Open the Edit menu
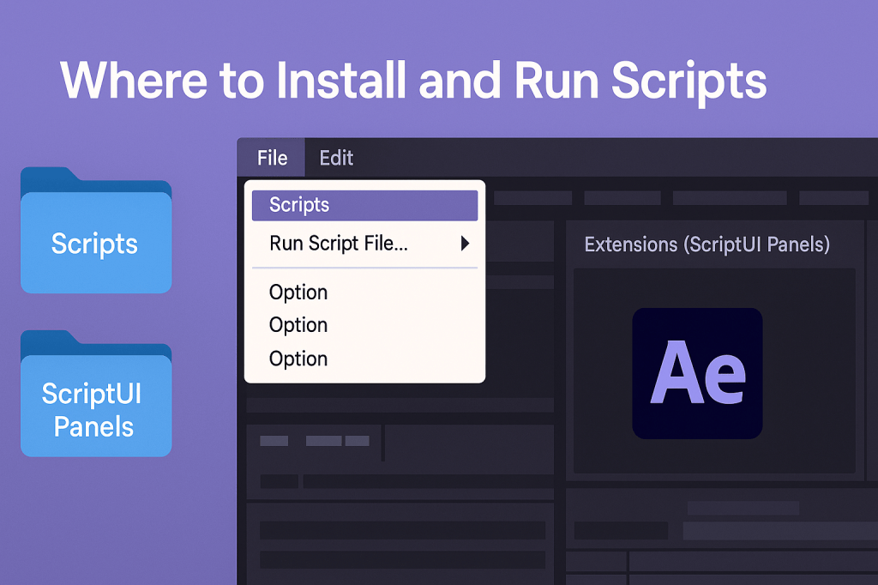The height and width of the screenshot is (585, 878). pos(336,158)
